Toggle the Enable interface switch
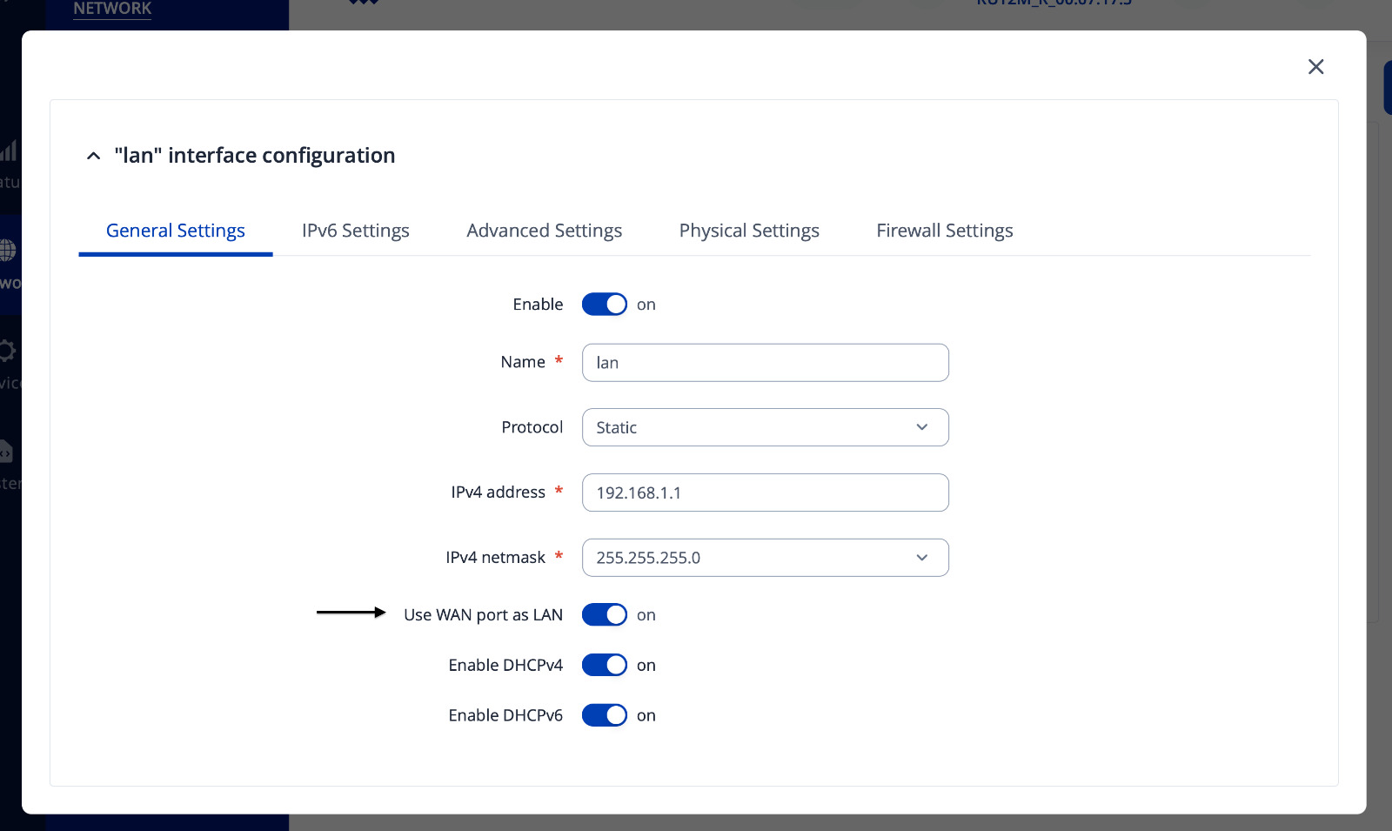Viewport: 1392px width, 831px height. pyautogui.click(x=604, y=304)
